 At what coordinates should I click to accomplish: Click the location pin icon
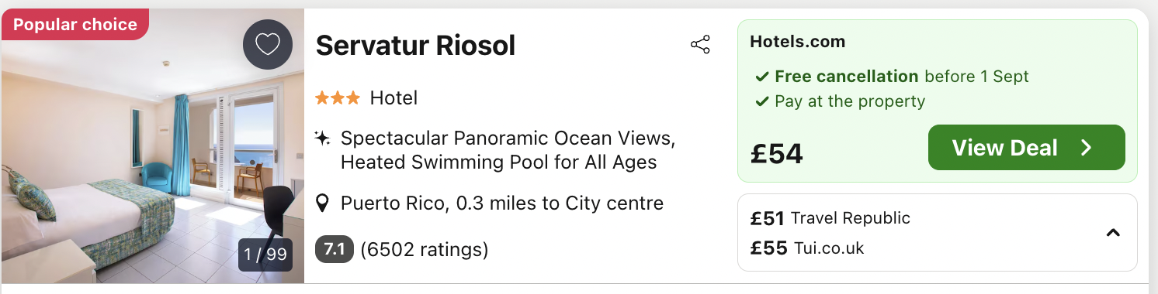click(x=323, y=204)
